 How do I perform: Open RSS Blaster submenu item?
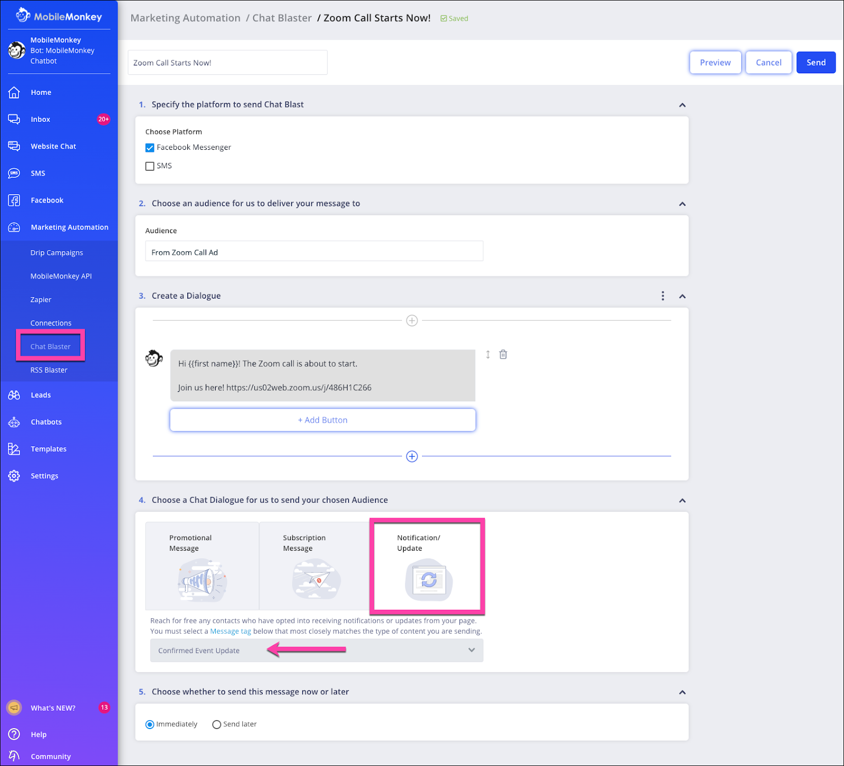49,370
